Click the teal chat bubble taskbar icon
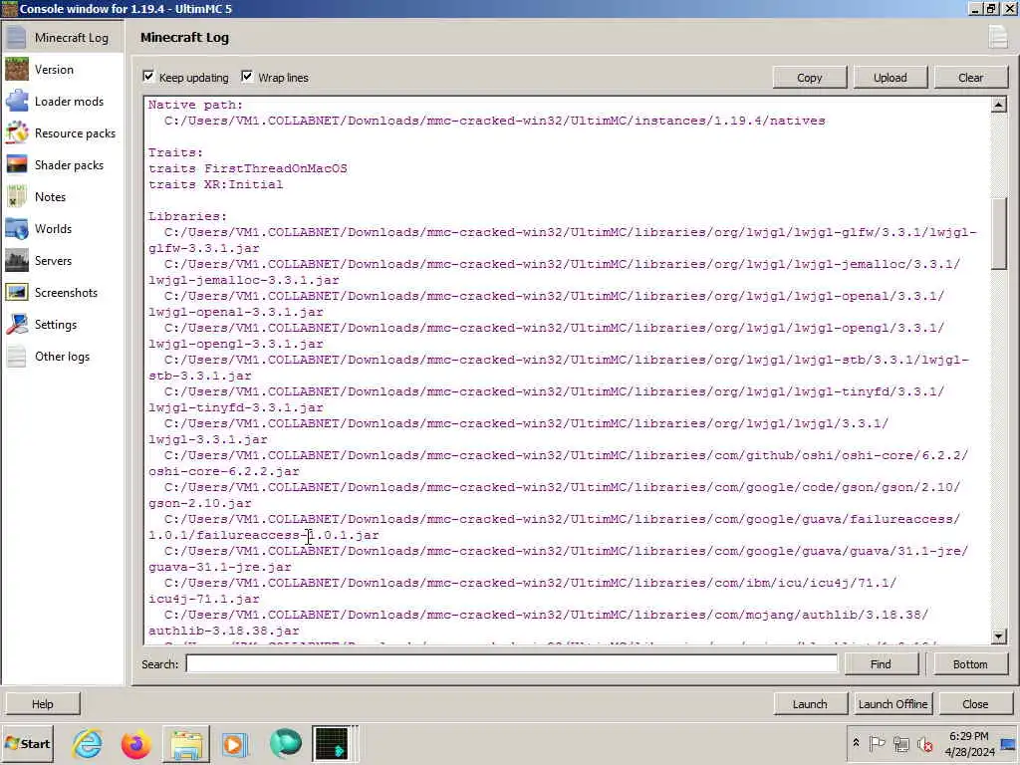The image size is (1020, 765). [x=285, y=743]
